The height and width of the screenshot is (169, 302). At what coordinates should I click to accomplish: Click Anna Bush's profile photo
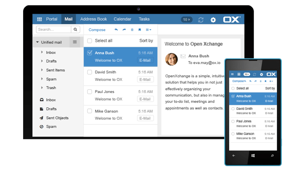(171, 59)
